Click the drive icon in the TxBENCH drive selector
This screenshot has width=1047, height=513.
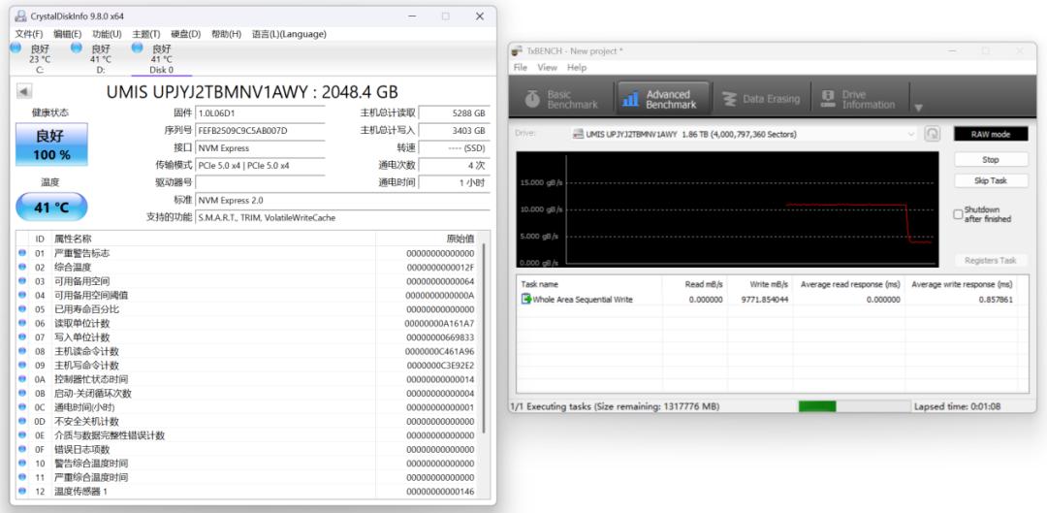tap(578, 134)
